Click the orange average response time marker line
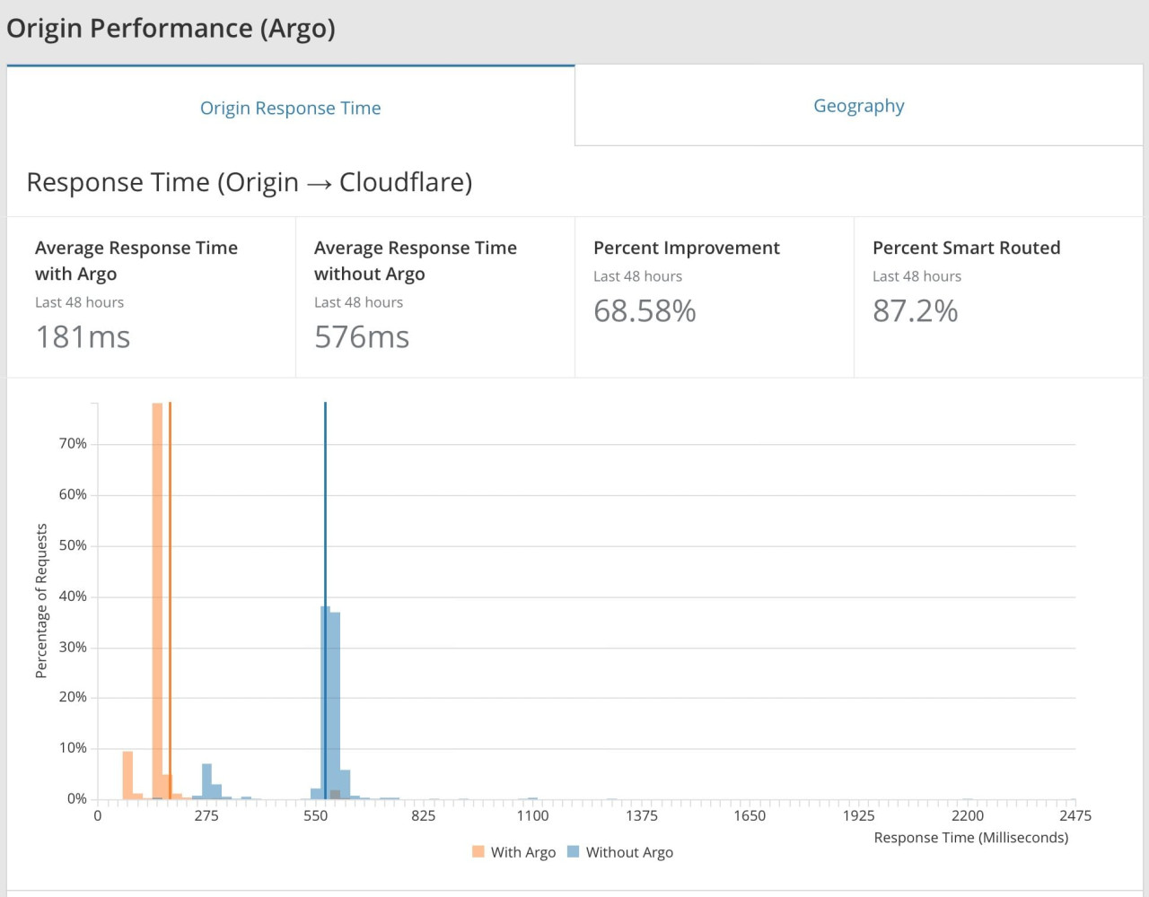This screenshot has width=1149, height=897. 170,600
